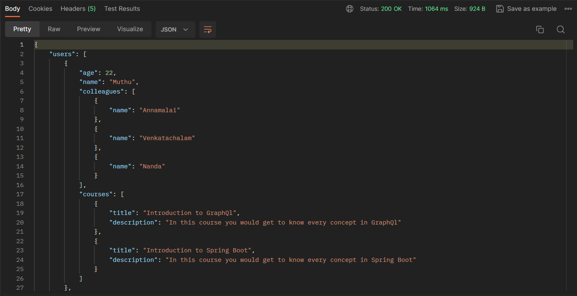Screen dimensions: 577x296
Task: Switch to the Visualize tab
Action: click(130, 29)
